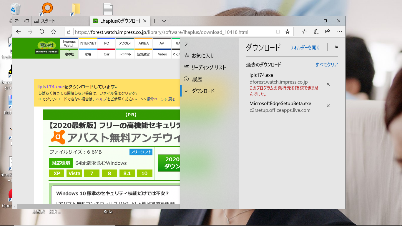402x226 pixels.
Task: Remove MicrosoftEdgeSetupBeta.exe from download list
Action: [328, 106]
